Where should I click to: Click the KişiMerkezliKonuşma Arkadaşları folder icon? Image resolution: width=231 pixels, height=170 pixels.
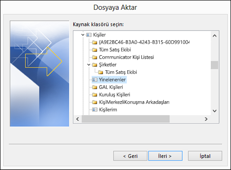(x=94, y=102)
